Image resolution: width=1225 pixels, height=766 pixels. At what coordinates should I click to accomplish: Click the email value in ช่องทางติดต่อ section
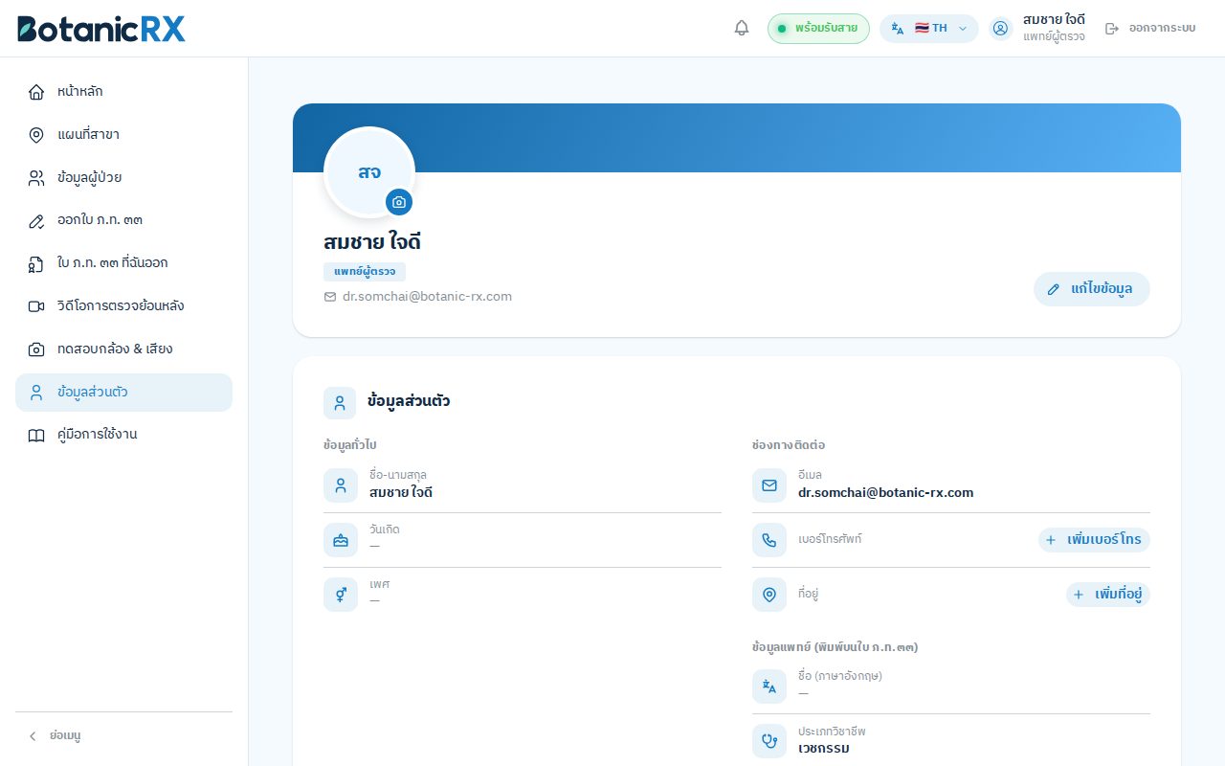point(885,493)
